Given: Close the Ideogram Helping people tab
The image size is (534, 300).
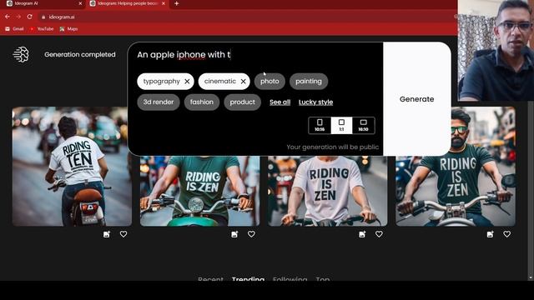Looking at the screenshot, I should pos(164,3).
